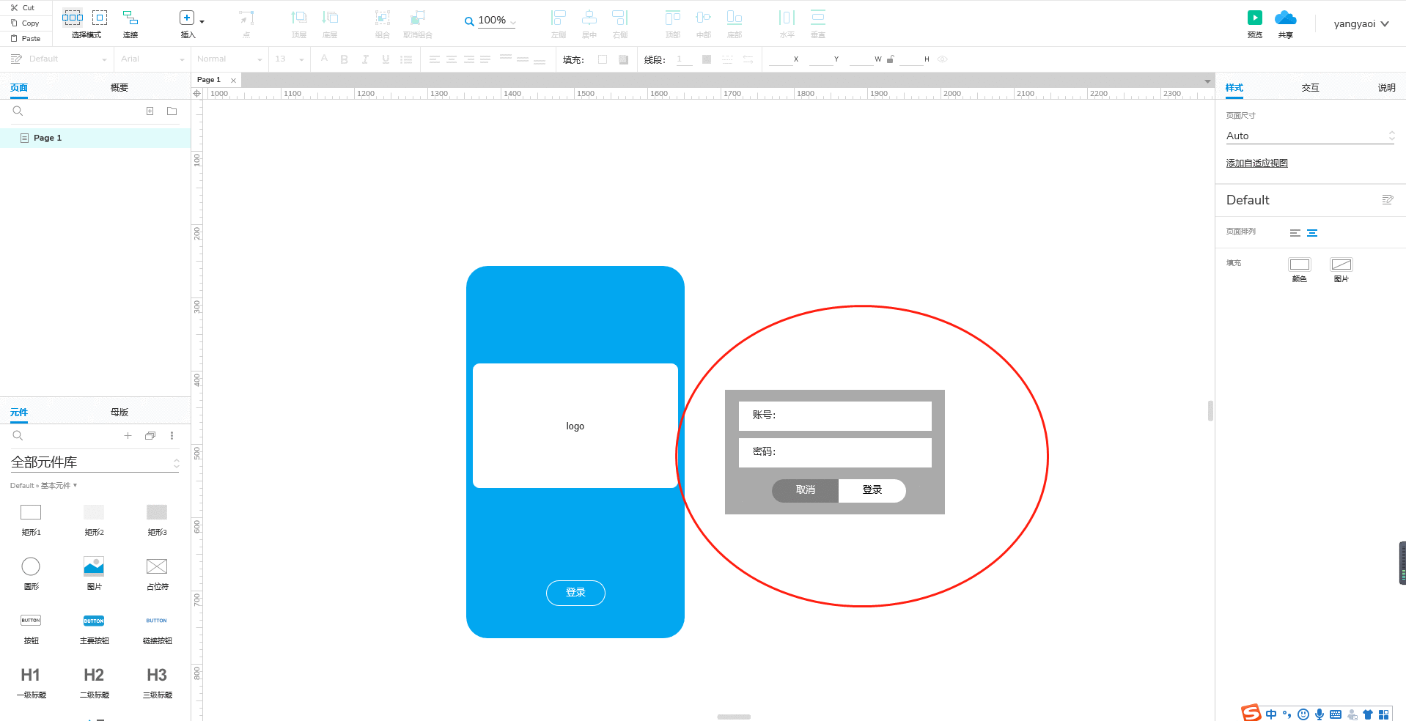Switch to the 母版 masters tab
This screenshot has width=1406, height=721.
(119, 412)
